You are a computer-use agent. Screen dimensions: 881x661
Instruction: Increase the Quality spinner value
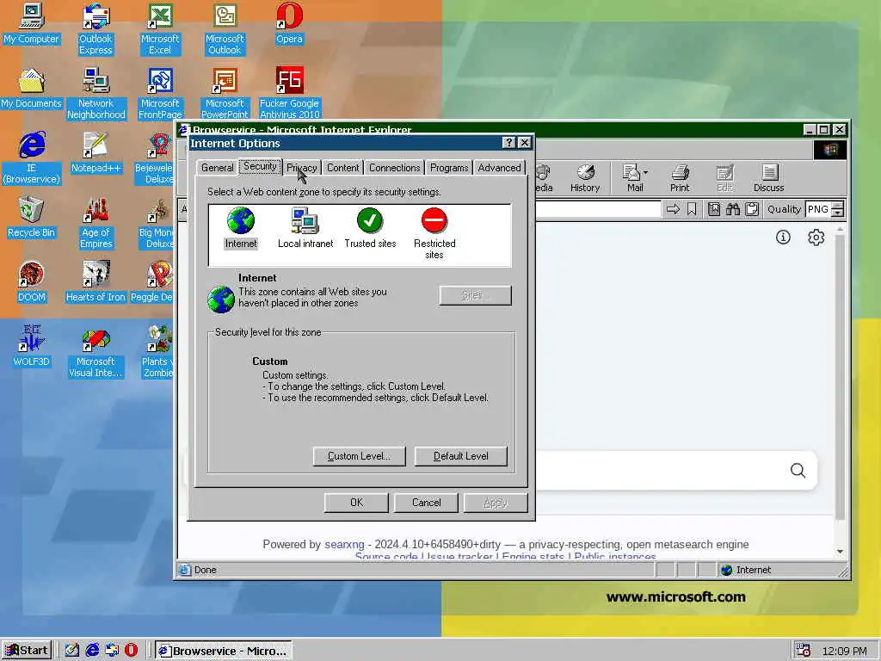(x=837, y=205)
